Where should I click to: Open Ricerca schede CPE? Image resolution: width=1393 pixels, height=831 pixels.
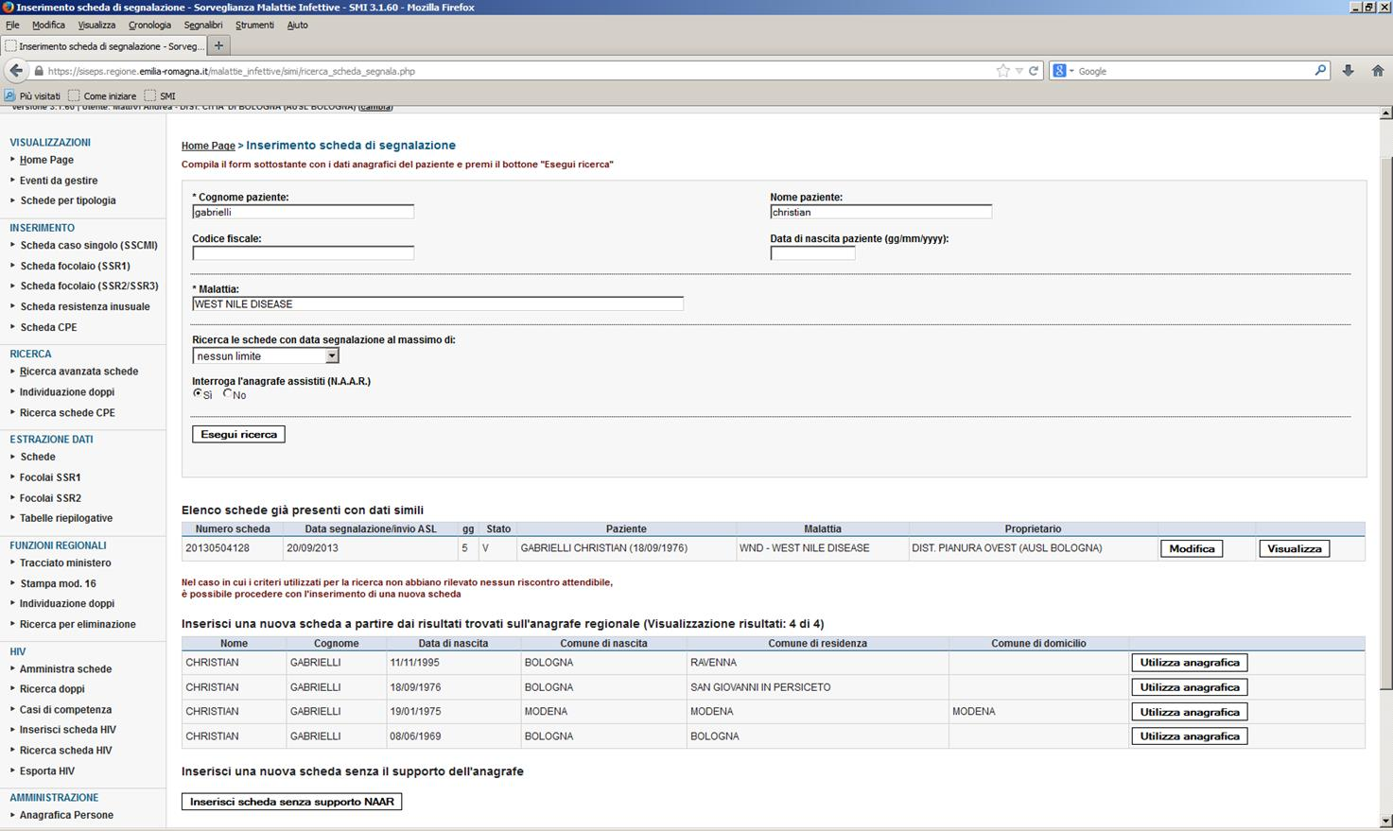click(67, 412)
